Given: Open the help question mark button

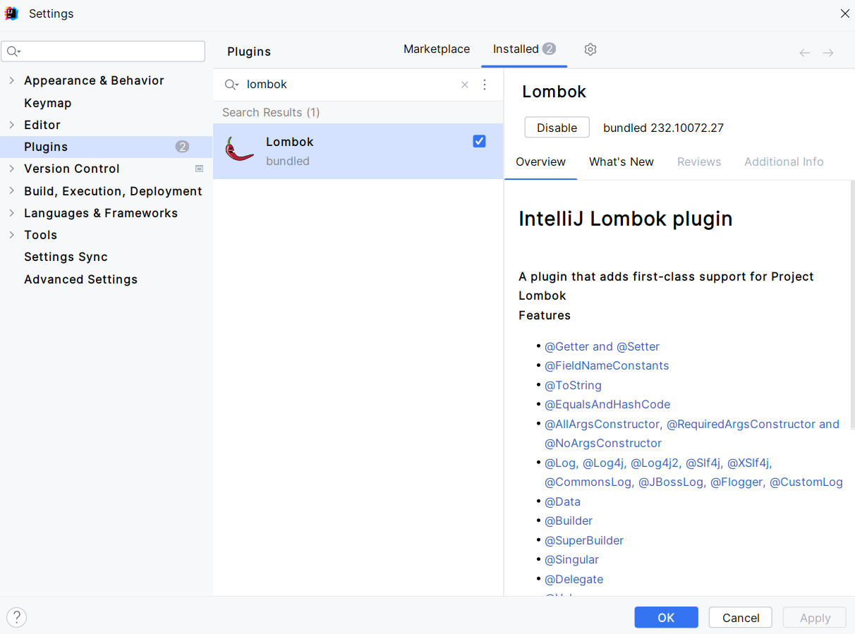Looking at the screenshot, I should click(16, 617).
